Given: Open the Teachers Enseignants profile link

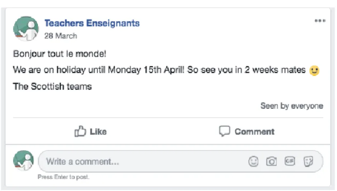Looking at the screenshot, I should pos(92,23).
